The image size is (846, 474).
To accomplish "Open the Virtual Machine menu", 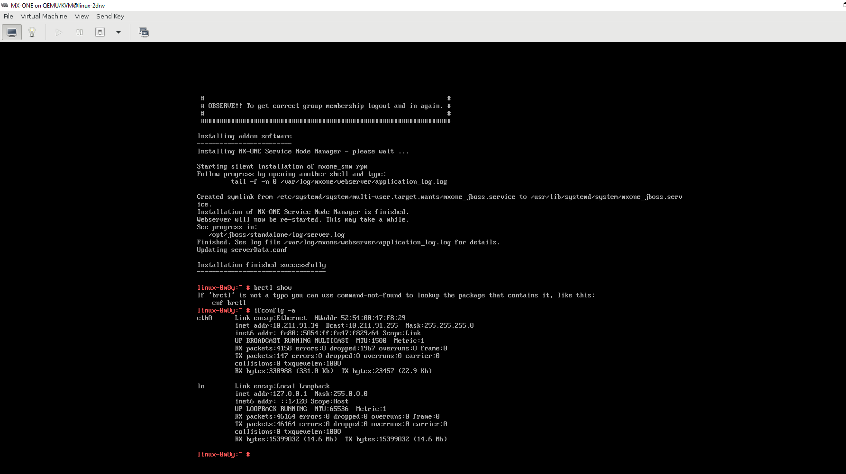I will [x=44, y=16].
